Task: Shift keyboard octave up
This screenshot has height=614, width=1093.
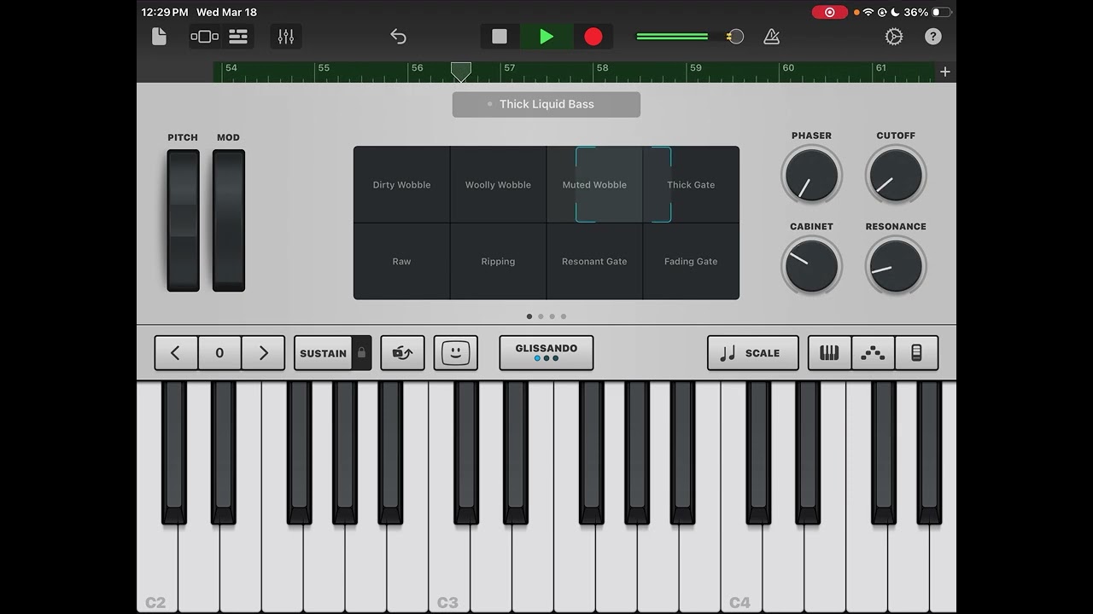Action: [263, 353]
